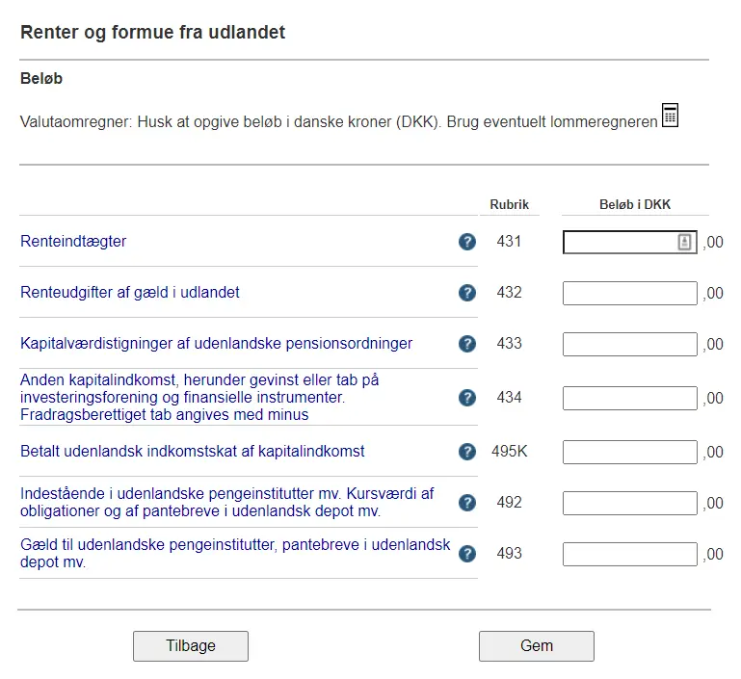
Task: Open Betalt udenlandsk indkomstskat af kapitalindkomst link
Action: pos(193,452)
